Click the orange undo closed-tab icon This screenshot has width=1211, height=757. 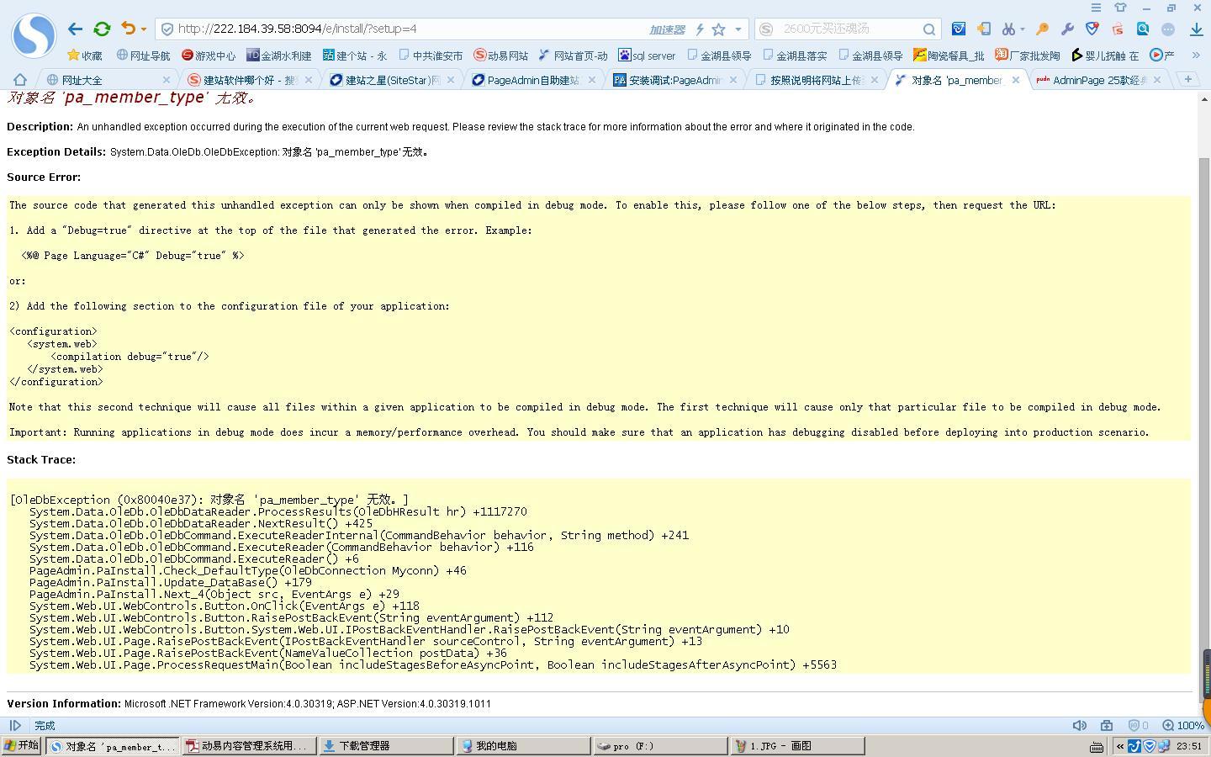(128, 29)
